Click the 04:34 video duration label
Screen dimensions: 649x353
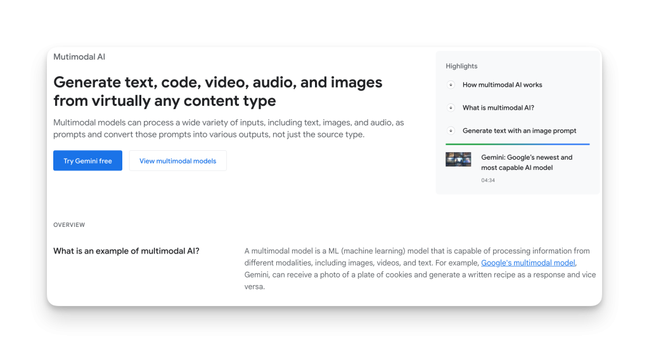pos(487,181)
